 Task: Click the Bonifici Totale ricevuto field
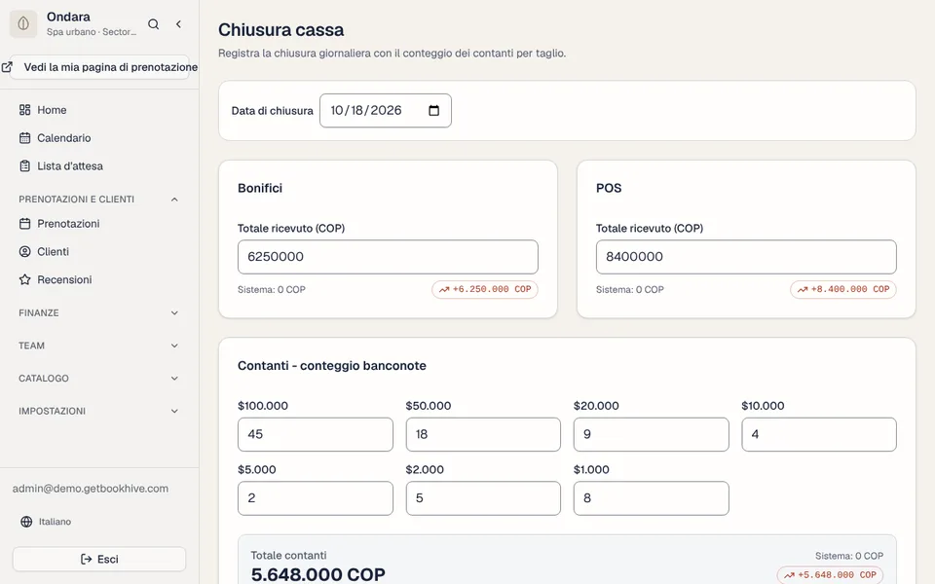(388, 257)
